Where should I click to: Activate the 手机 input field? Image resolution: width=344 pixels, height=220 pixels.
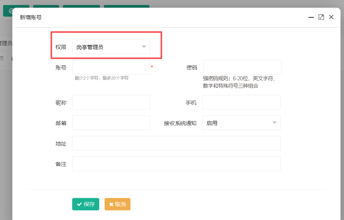(x=241, y=102)
